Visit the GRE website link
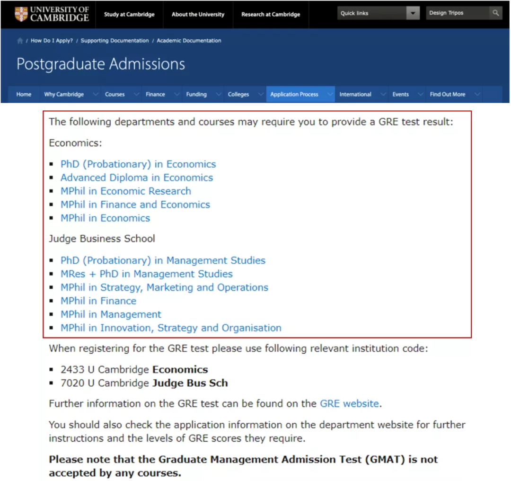Viewport: 511px width, 481px height. pyautogui.click(x=349, y=404)
